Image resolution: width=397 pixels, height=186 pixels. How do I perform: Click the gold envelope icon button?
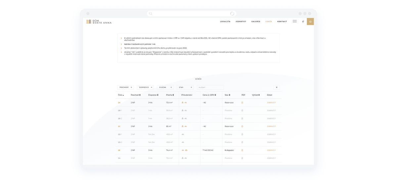310,22
